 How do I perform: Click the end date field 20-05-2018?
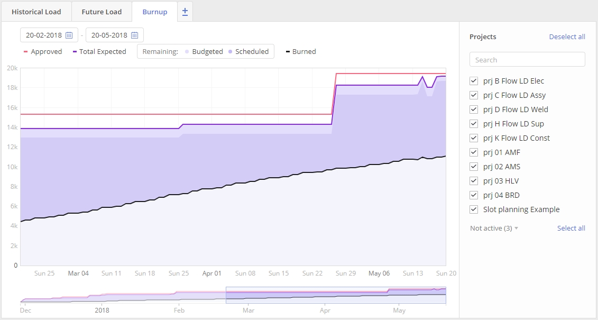click(x=115, y=35)
